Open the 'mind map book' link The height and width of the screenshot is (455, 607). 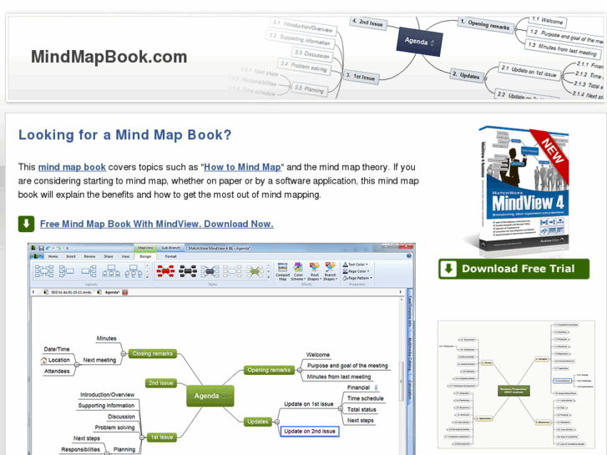coord(72,167)
